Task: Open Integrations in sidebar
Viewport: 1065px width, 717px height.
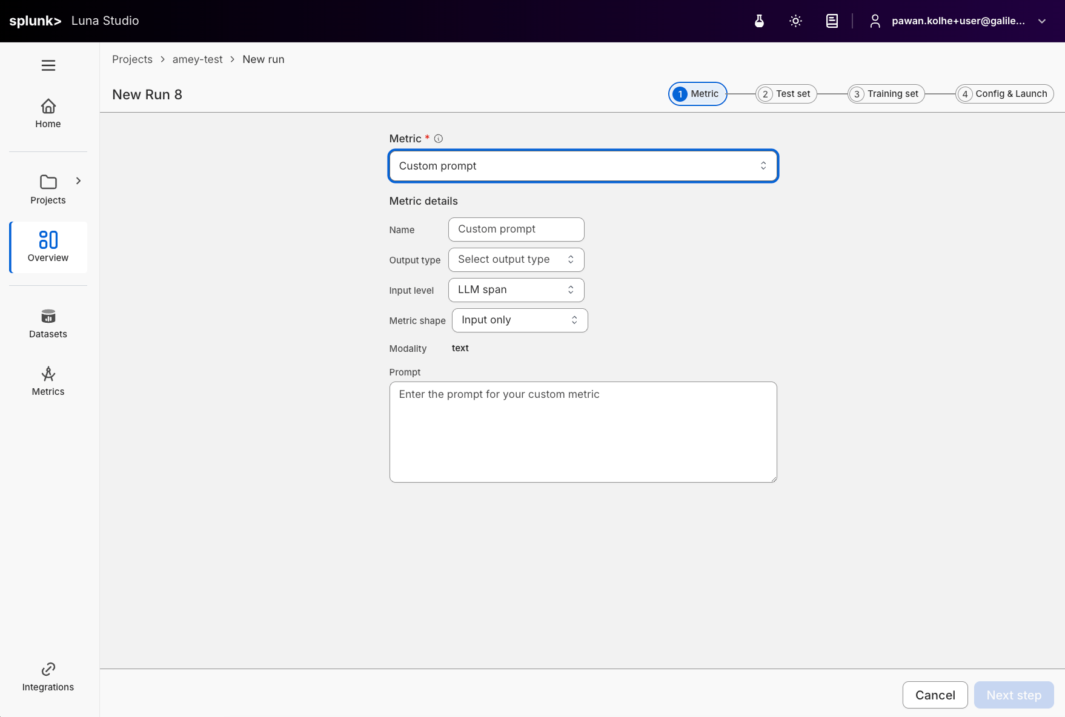Action: (x=48, y=677)
